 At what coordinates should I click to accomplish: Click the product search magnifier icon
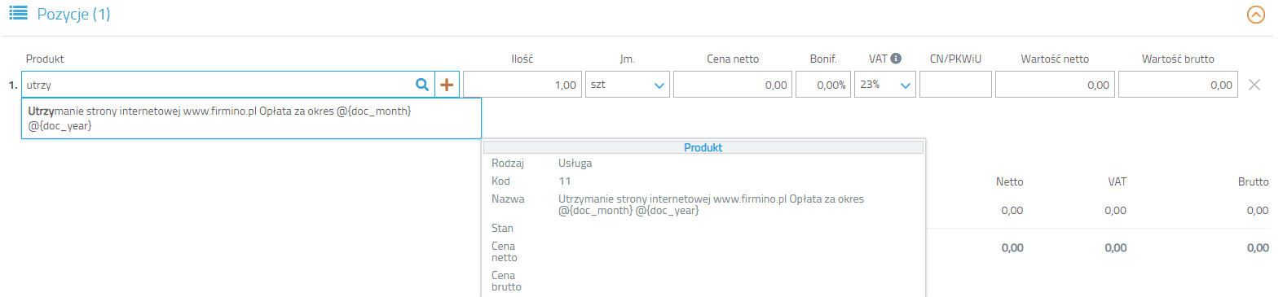click(422, 85)
